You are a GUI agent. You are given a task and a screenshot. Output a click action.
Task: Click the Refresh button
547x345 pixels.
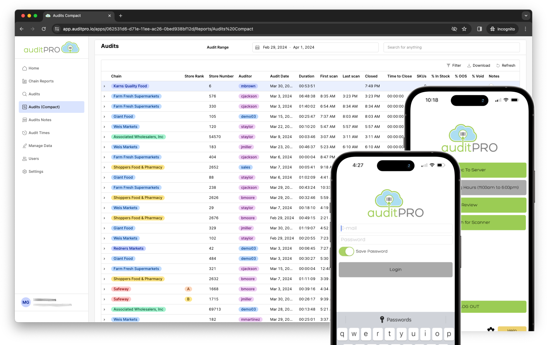click(x=506, y=65)
